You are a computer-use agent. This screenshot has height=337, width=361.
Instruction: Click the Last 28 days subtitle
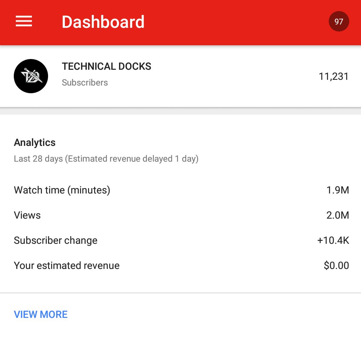[x=106, y=159]
